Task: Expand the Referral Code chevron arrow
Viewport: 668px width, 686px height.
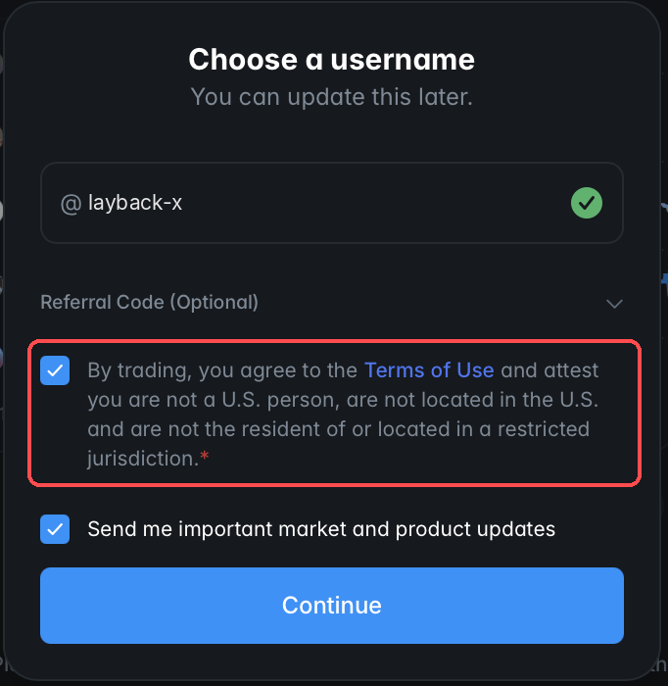Action: 614,303
